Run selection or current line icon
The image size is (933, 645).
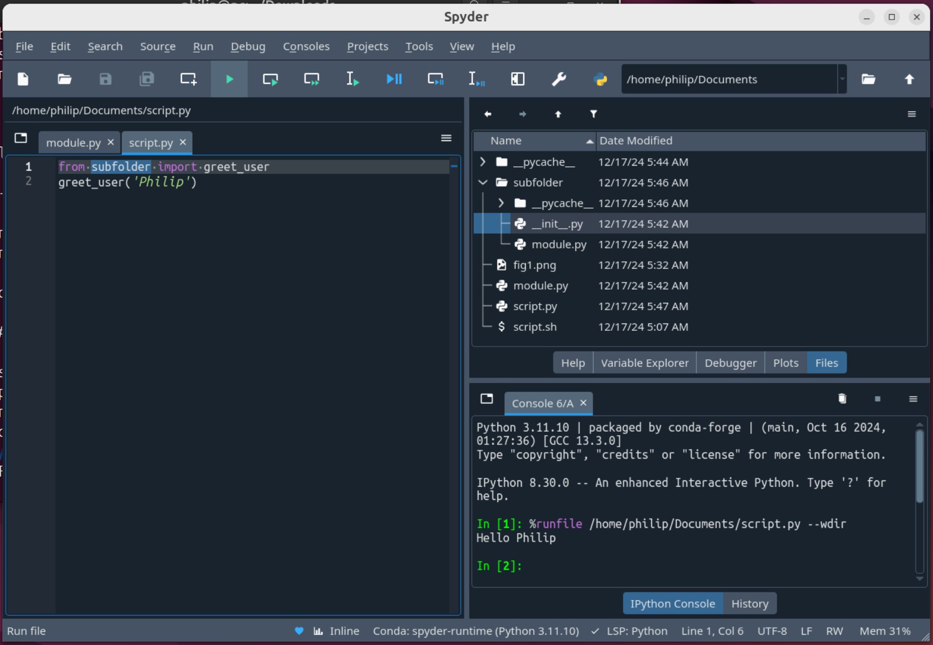353,79
